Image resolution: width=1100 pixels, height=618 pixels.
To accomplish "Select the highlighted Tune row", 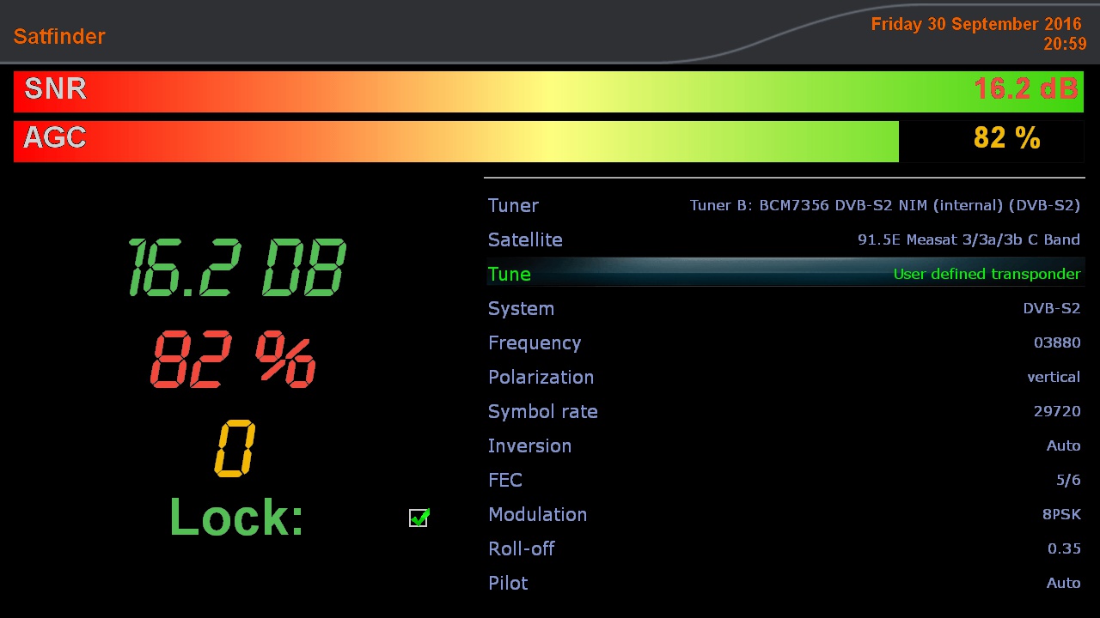I will (x=784, y=274).
